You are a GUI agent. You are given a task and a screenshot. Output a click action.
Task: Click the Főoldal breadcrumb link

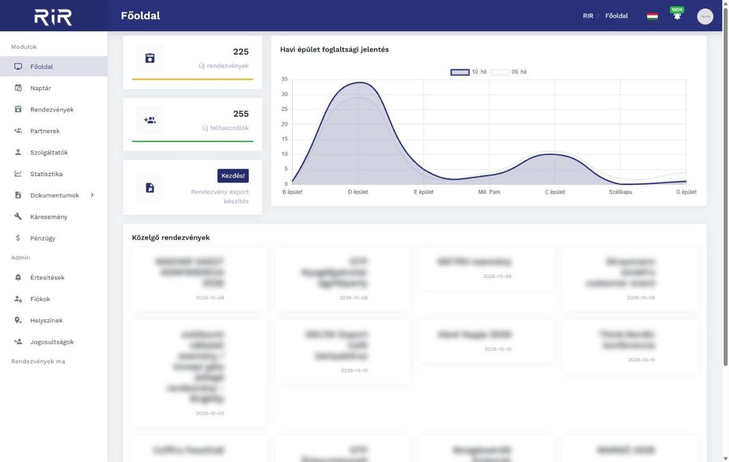click(617, 16)
